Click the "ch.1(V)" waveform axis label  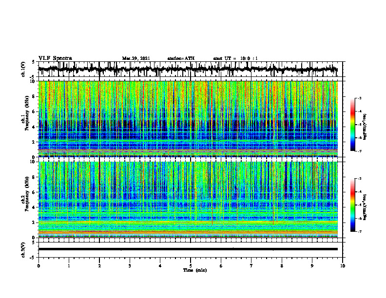[23, 69]
